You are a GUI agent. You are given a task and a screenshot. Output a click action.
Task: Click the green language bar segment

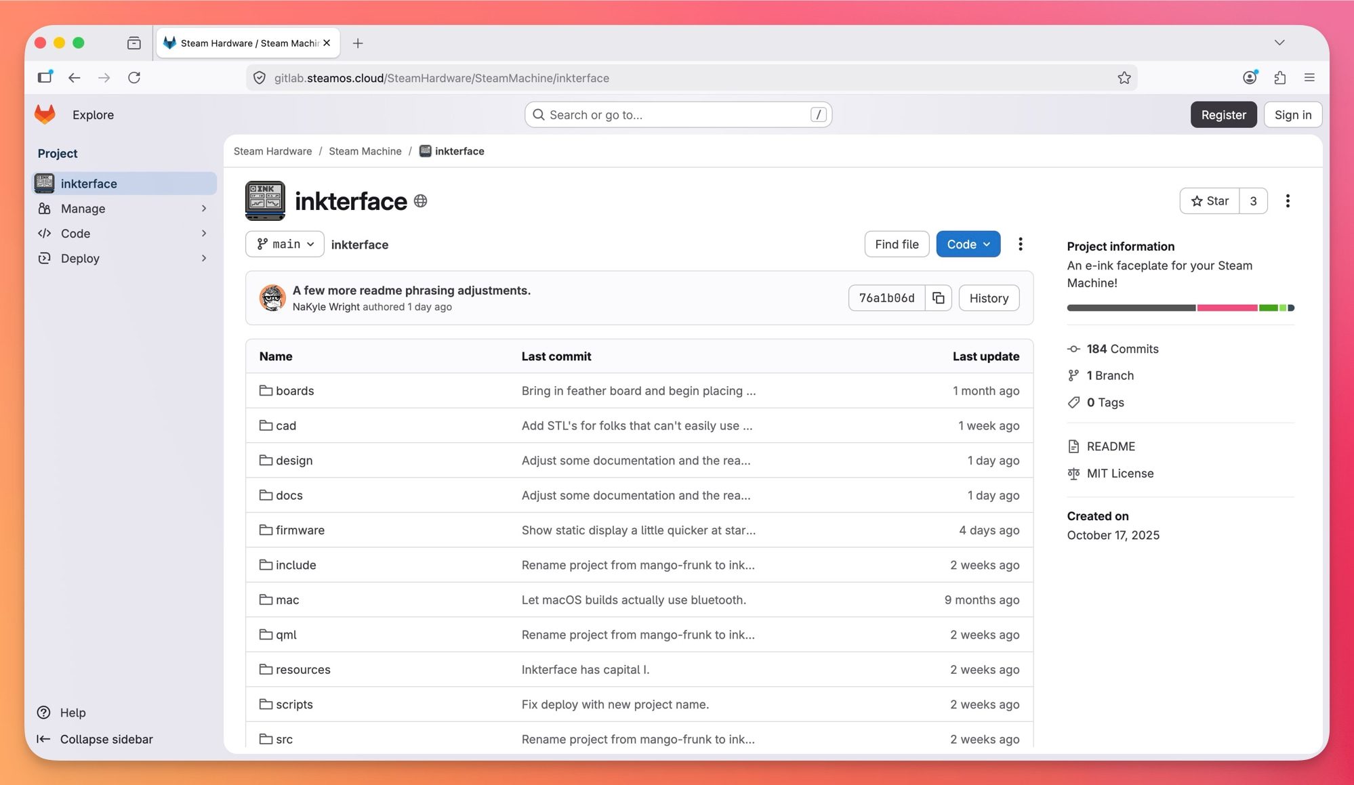click(x=1268, y=307)
